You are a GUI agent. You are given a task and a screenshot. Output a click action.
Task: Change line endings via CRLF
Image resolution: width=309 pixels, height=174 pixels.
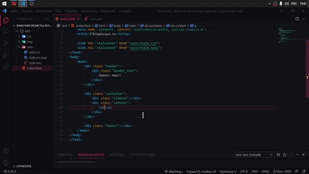coord(254,172)
